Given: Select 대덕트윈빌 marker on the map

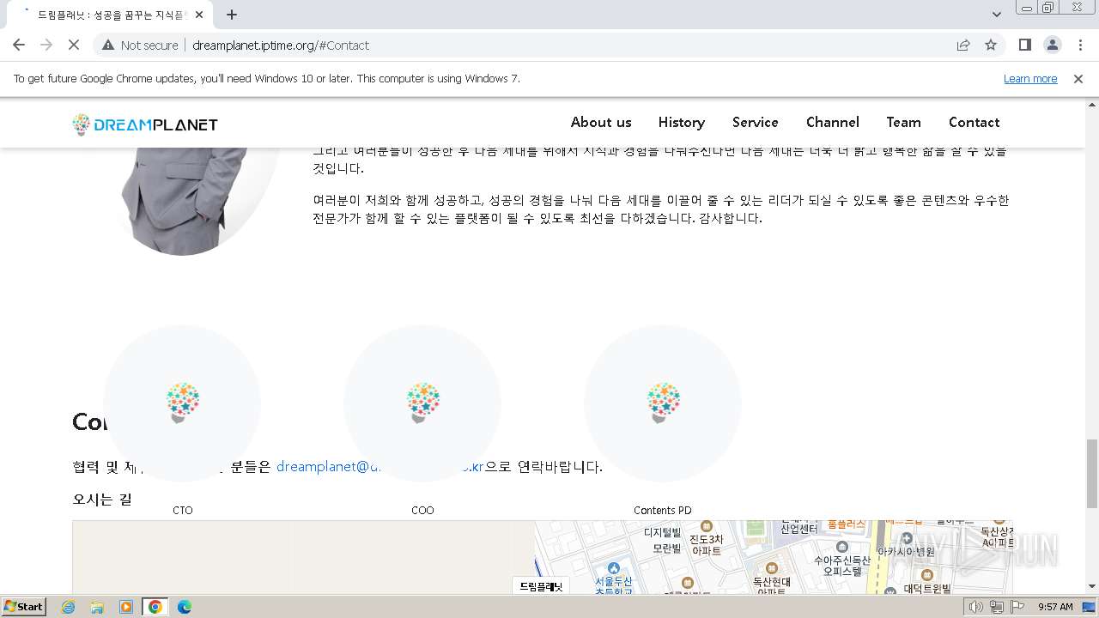Looking at the screenshot, I should pos(926,574).
